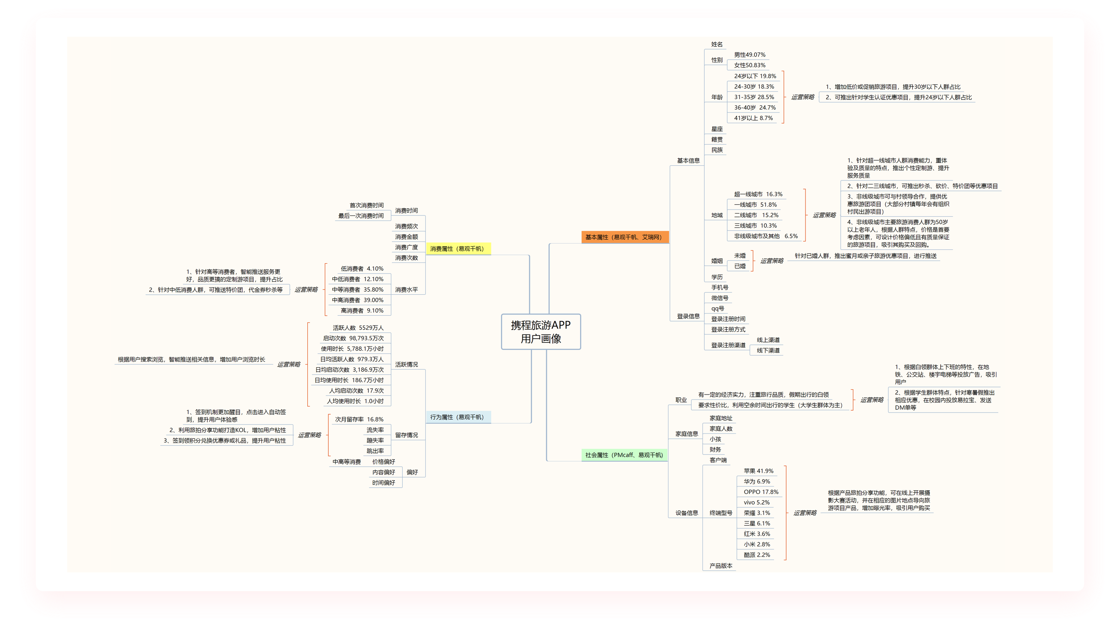The width and height of the screenshot is (1120, 627).
Task: Select the 未婚 node
Action: click(740, 256)
